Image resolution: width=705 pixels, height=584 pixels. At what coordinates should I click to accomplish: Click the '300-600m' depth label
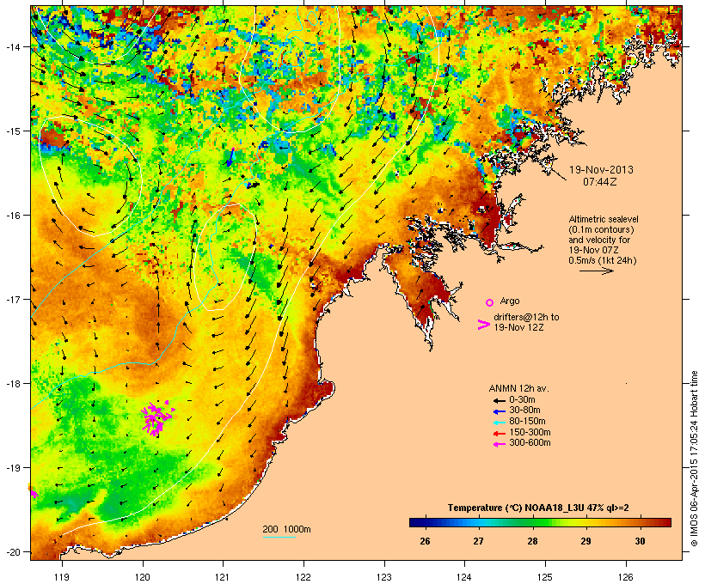point(530,443)
